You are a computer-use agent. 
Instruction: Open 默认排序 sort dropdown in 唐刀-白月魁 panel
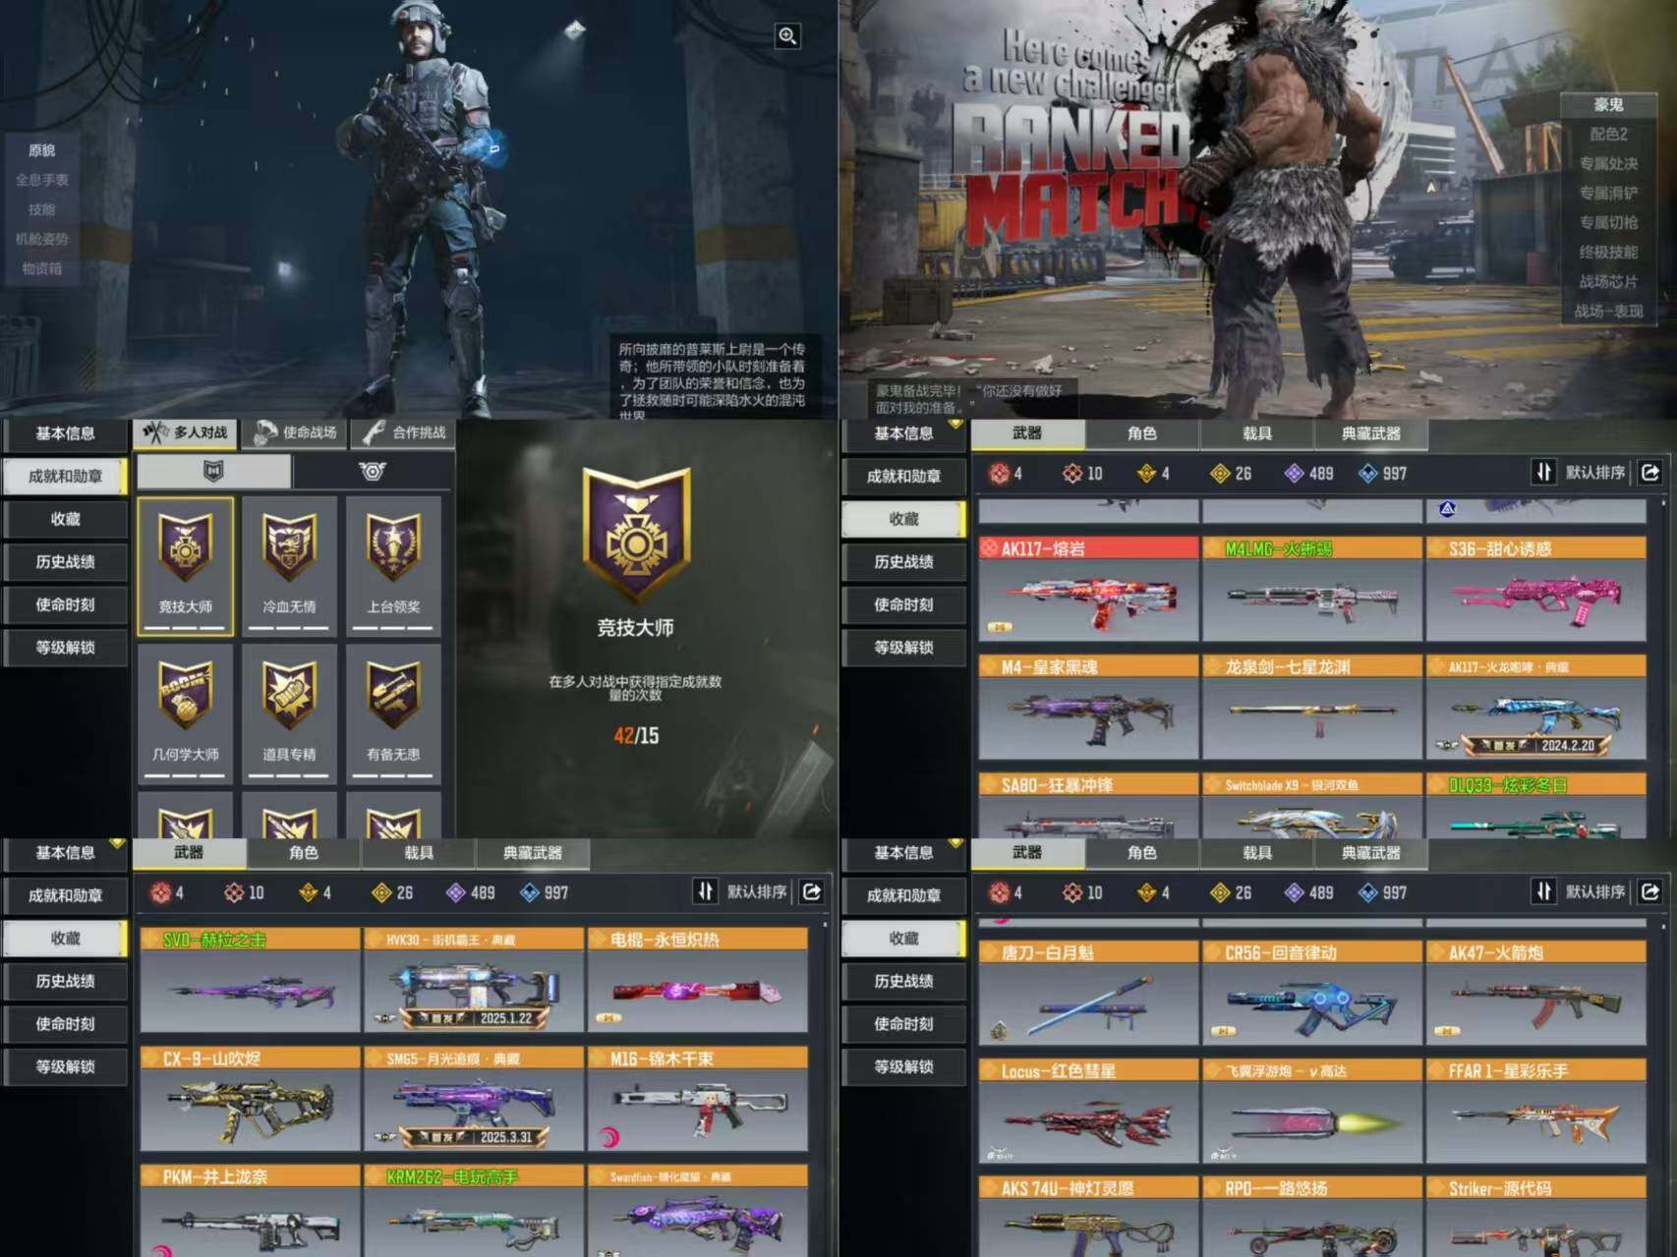point(1579,892)
